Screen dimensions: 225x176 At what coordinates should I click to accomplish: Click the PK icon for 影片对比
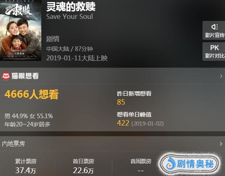[x=214, y=48]
